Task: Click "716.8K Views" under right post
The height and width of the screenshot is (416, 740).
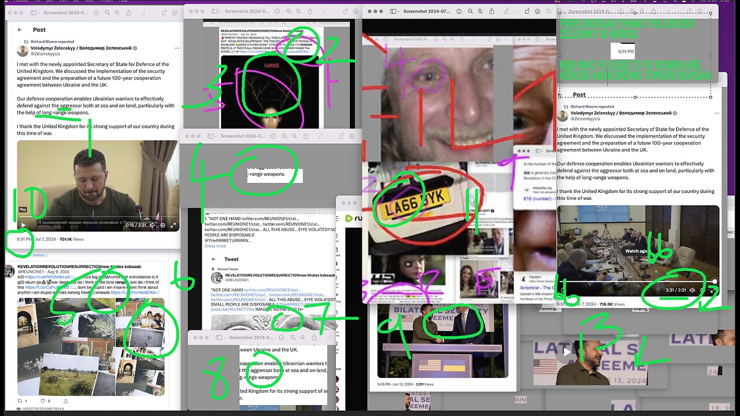Action: tap(612, 303)
